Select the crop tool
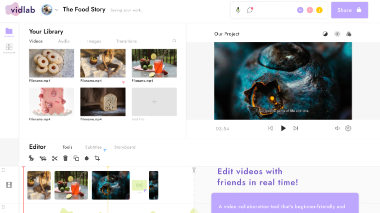Viewport: 380px width, 213px height. [97, 158]
